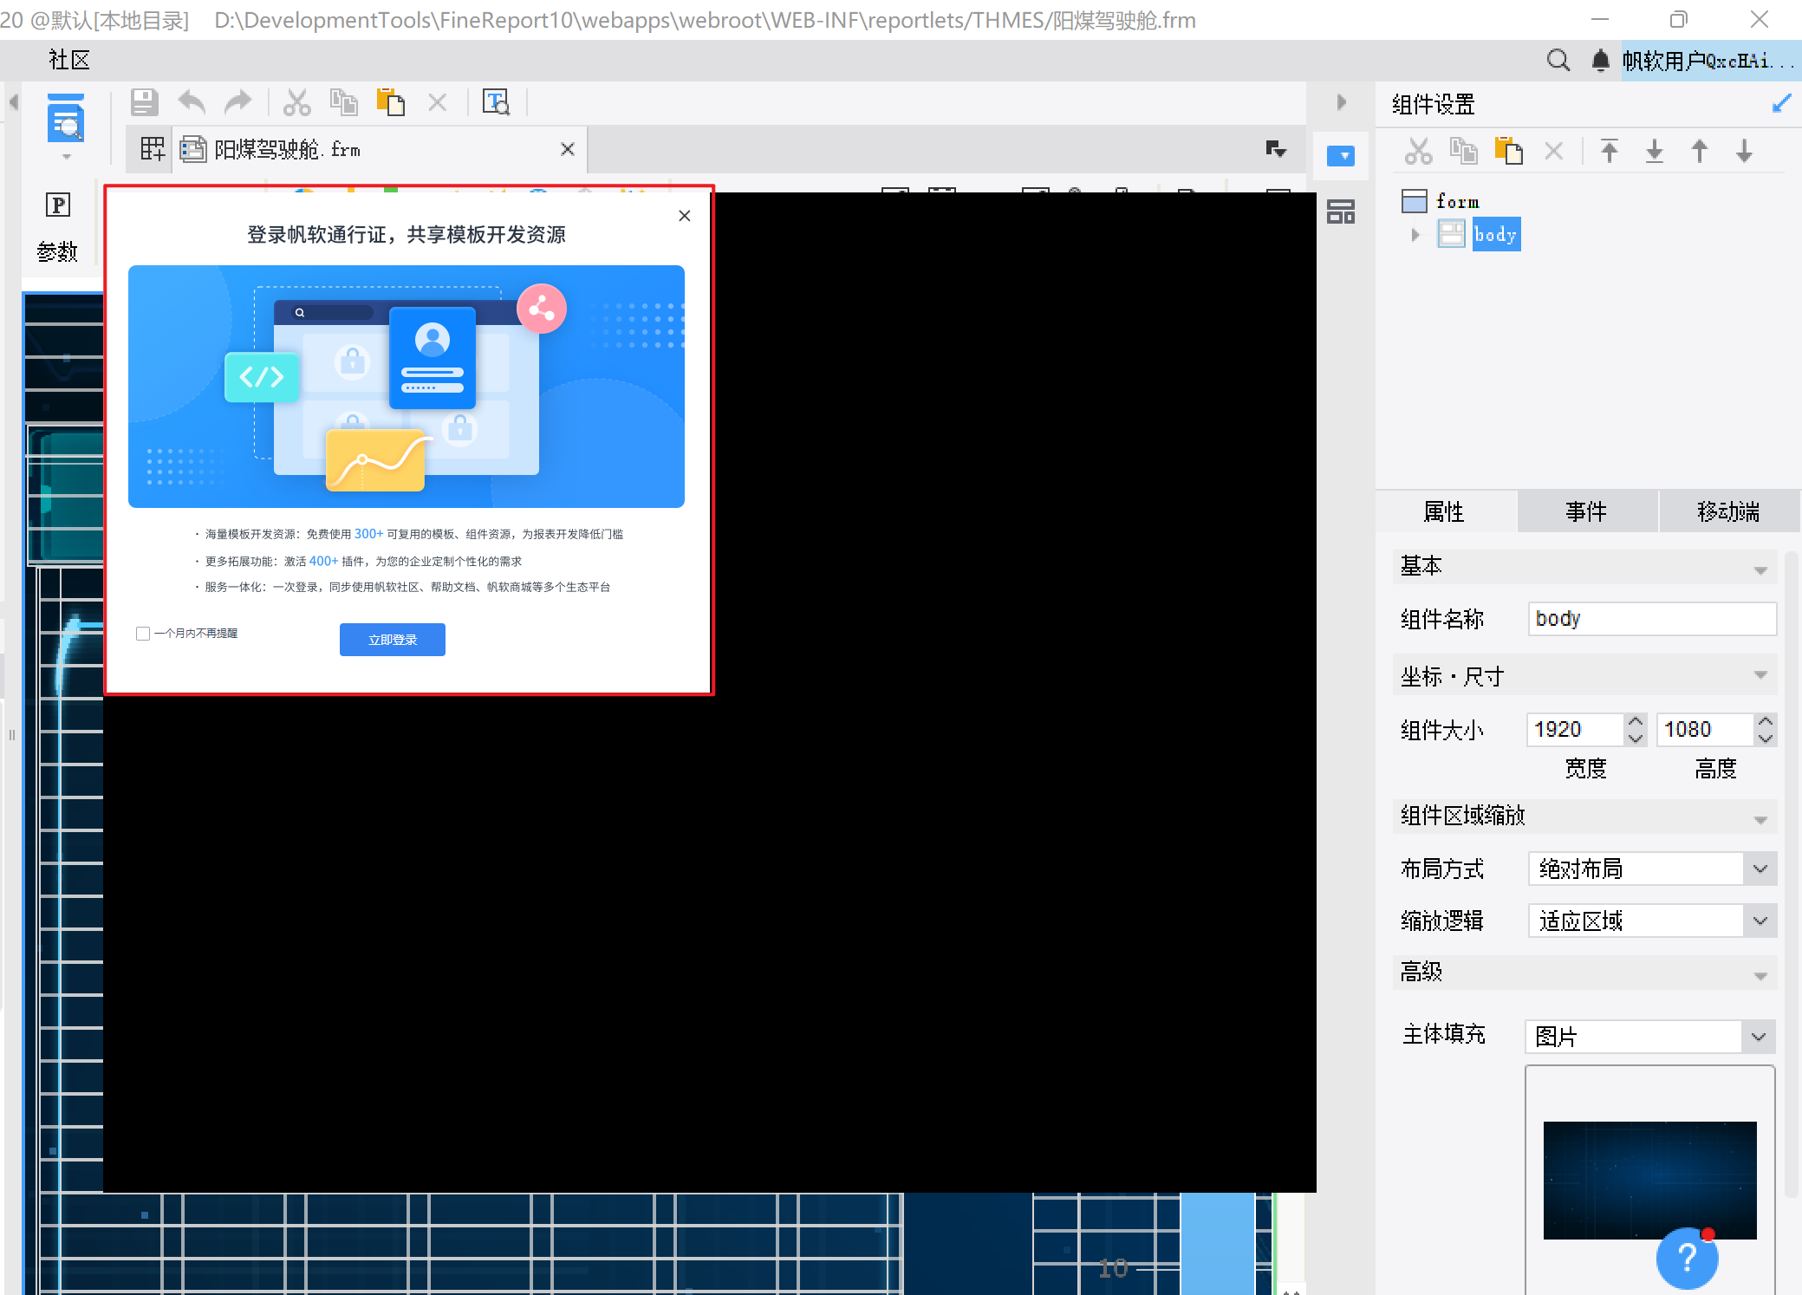The image size is (1802, 1295).
Task: Open the form preview icon
Action: tap(496, 102)
